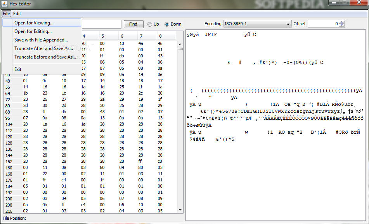Click row offset 208
Screen dimensions: 369x224
click(x=9, y=205)
